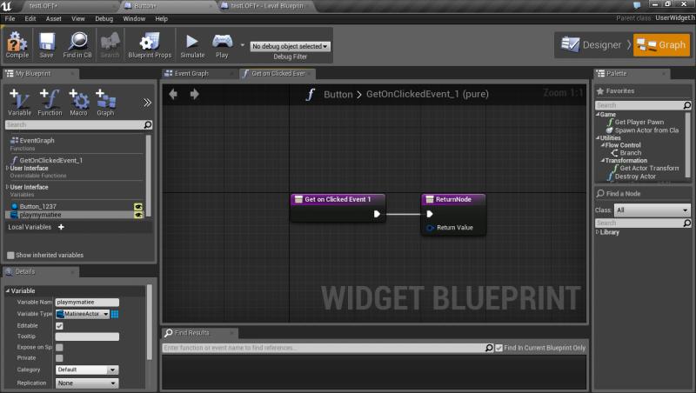Open the Replication None dropdown
This screenshot has height=393, width=696.
tap(87, 383)
